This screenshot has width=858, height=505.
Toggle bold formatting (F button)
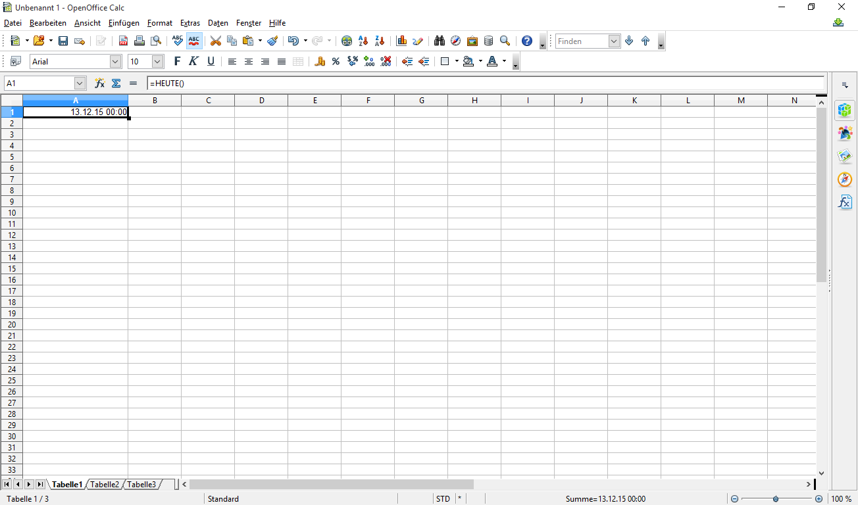pos(176,61)
